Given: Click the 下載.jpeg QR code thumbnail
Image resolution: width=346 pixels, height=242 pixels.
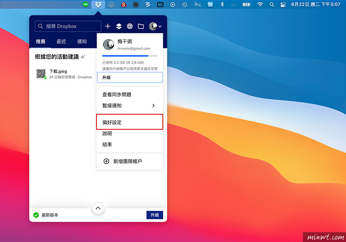Looking at the screenshot, I should [41, 74].
